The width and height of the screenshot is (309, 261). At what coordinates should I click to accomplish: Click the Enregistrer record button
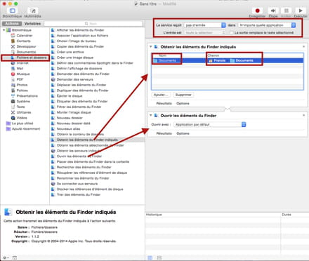257,11
